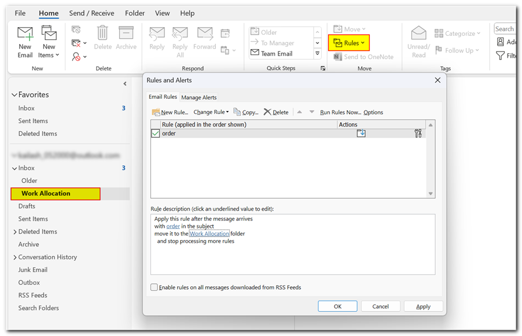Move the rule down in the list
Image resolution: width=522 pixels, height=336 pixels.
311,112
